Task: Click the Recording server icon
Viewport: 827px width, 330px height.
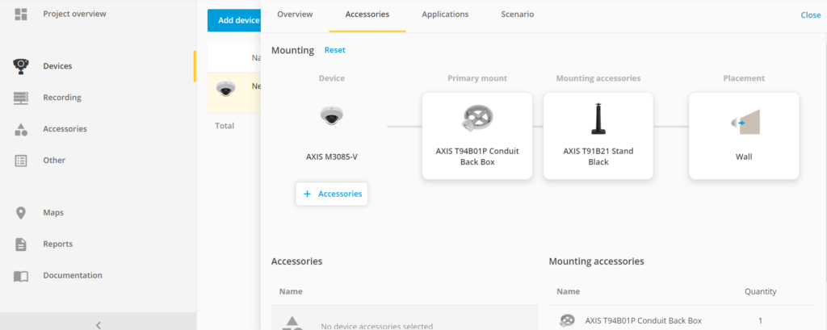Action: pyautogui.click(x=20, y=98)
